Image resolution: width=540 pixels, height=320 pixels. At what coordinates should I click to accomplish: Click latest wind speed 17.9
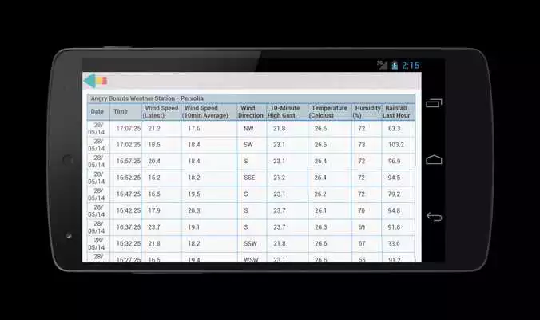[154, 210]
